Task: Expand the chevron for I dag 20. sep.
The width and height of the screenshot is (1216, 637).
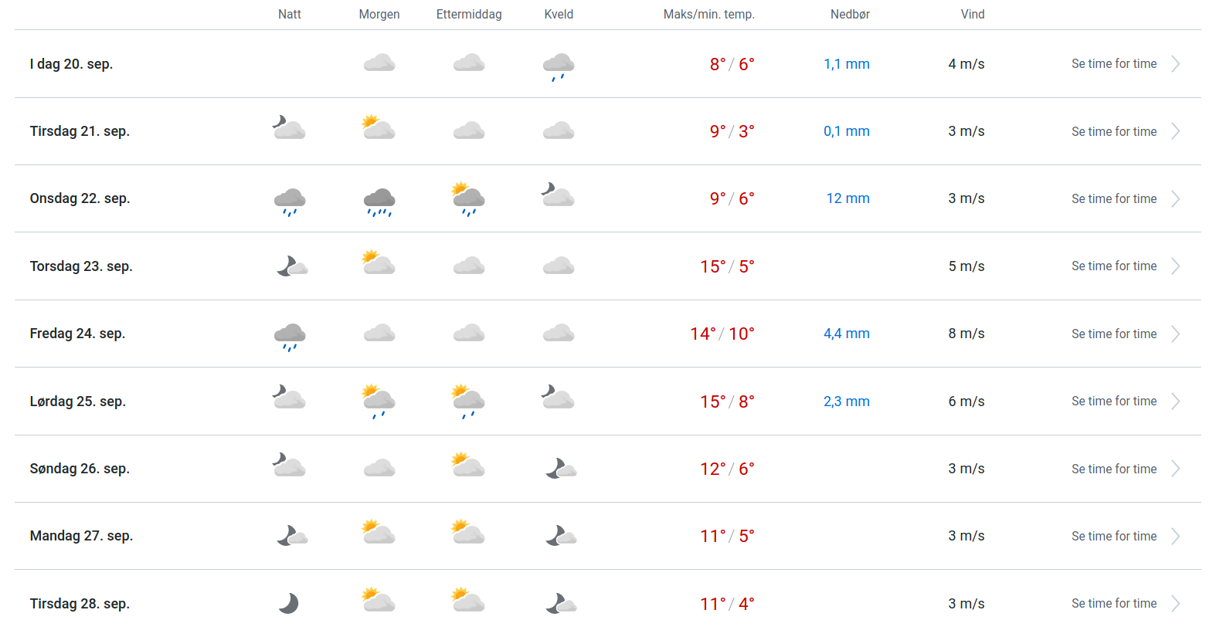Action: pyautogui.click(x=1175, y=64)
